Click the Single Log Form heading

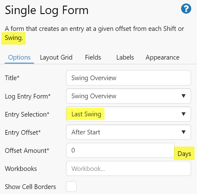(47, 10)
